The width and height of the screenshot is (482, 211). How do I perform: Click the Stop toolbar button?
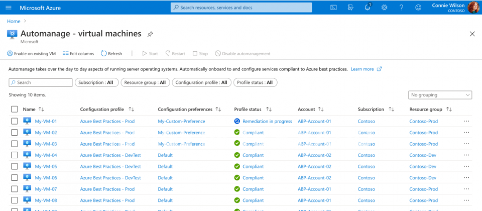click(200, 54)
